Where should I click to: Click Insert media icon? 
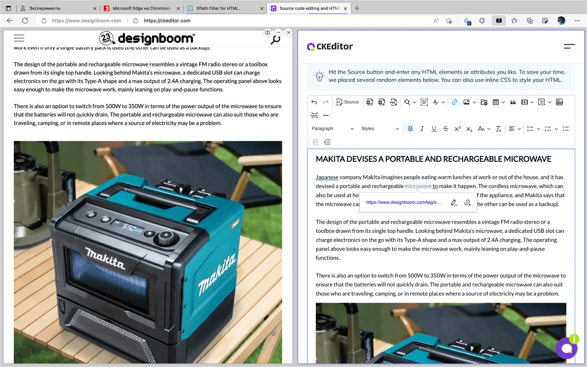tap(525, 102)
